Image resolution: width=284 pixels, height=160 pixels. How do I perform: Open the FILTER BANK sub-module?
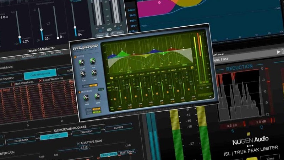[x=21, y=140]
